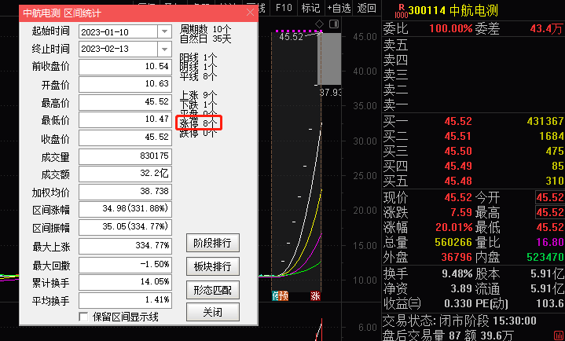
Task: Click the diamond marker icon above the chart
Action: (320, 24)
